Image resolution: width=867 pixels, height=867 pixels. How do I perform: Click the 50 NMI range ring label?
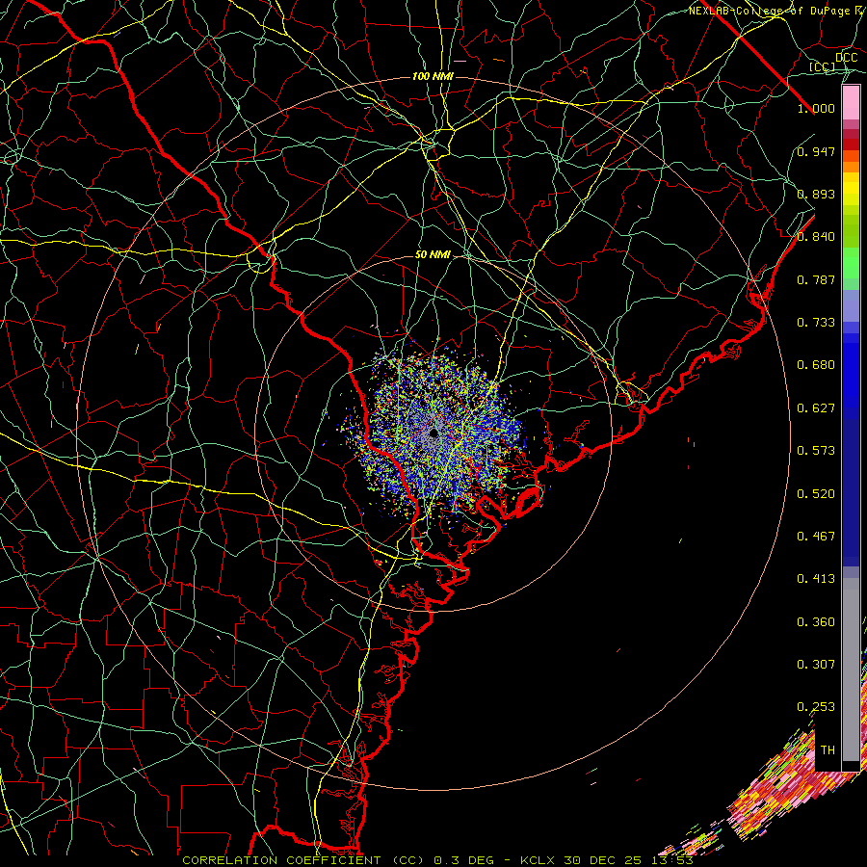pyautogui.click(x=433, y=255)
